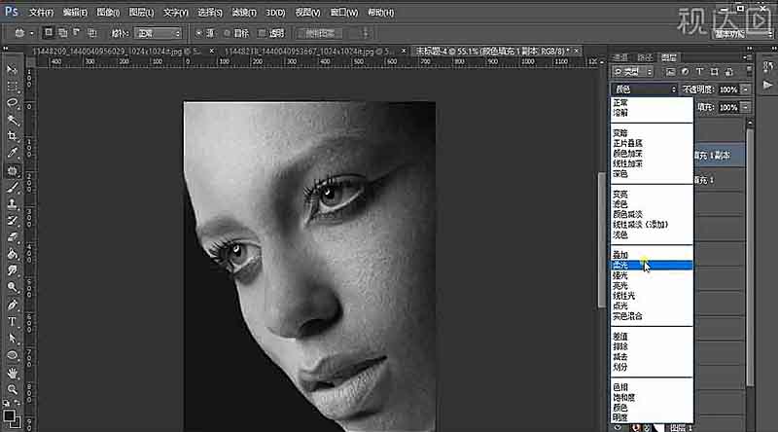Screen dimensions: 778x432
Task: Choose 柔光 (Soft Light) blend mode
Action: click(x=652, y=266)
